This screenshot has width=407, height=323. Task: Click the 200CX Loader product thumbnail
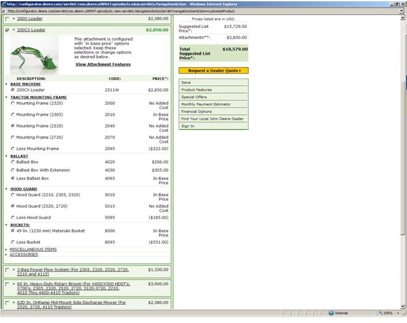(x=35, y=56)
